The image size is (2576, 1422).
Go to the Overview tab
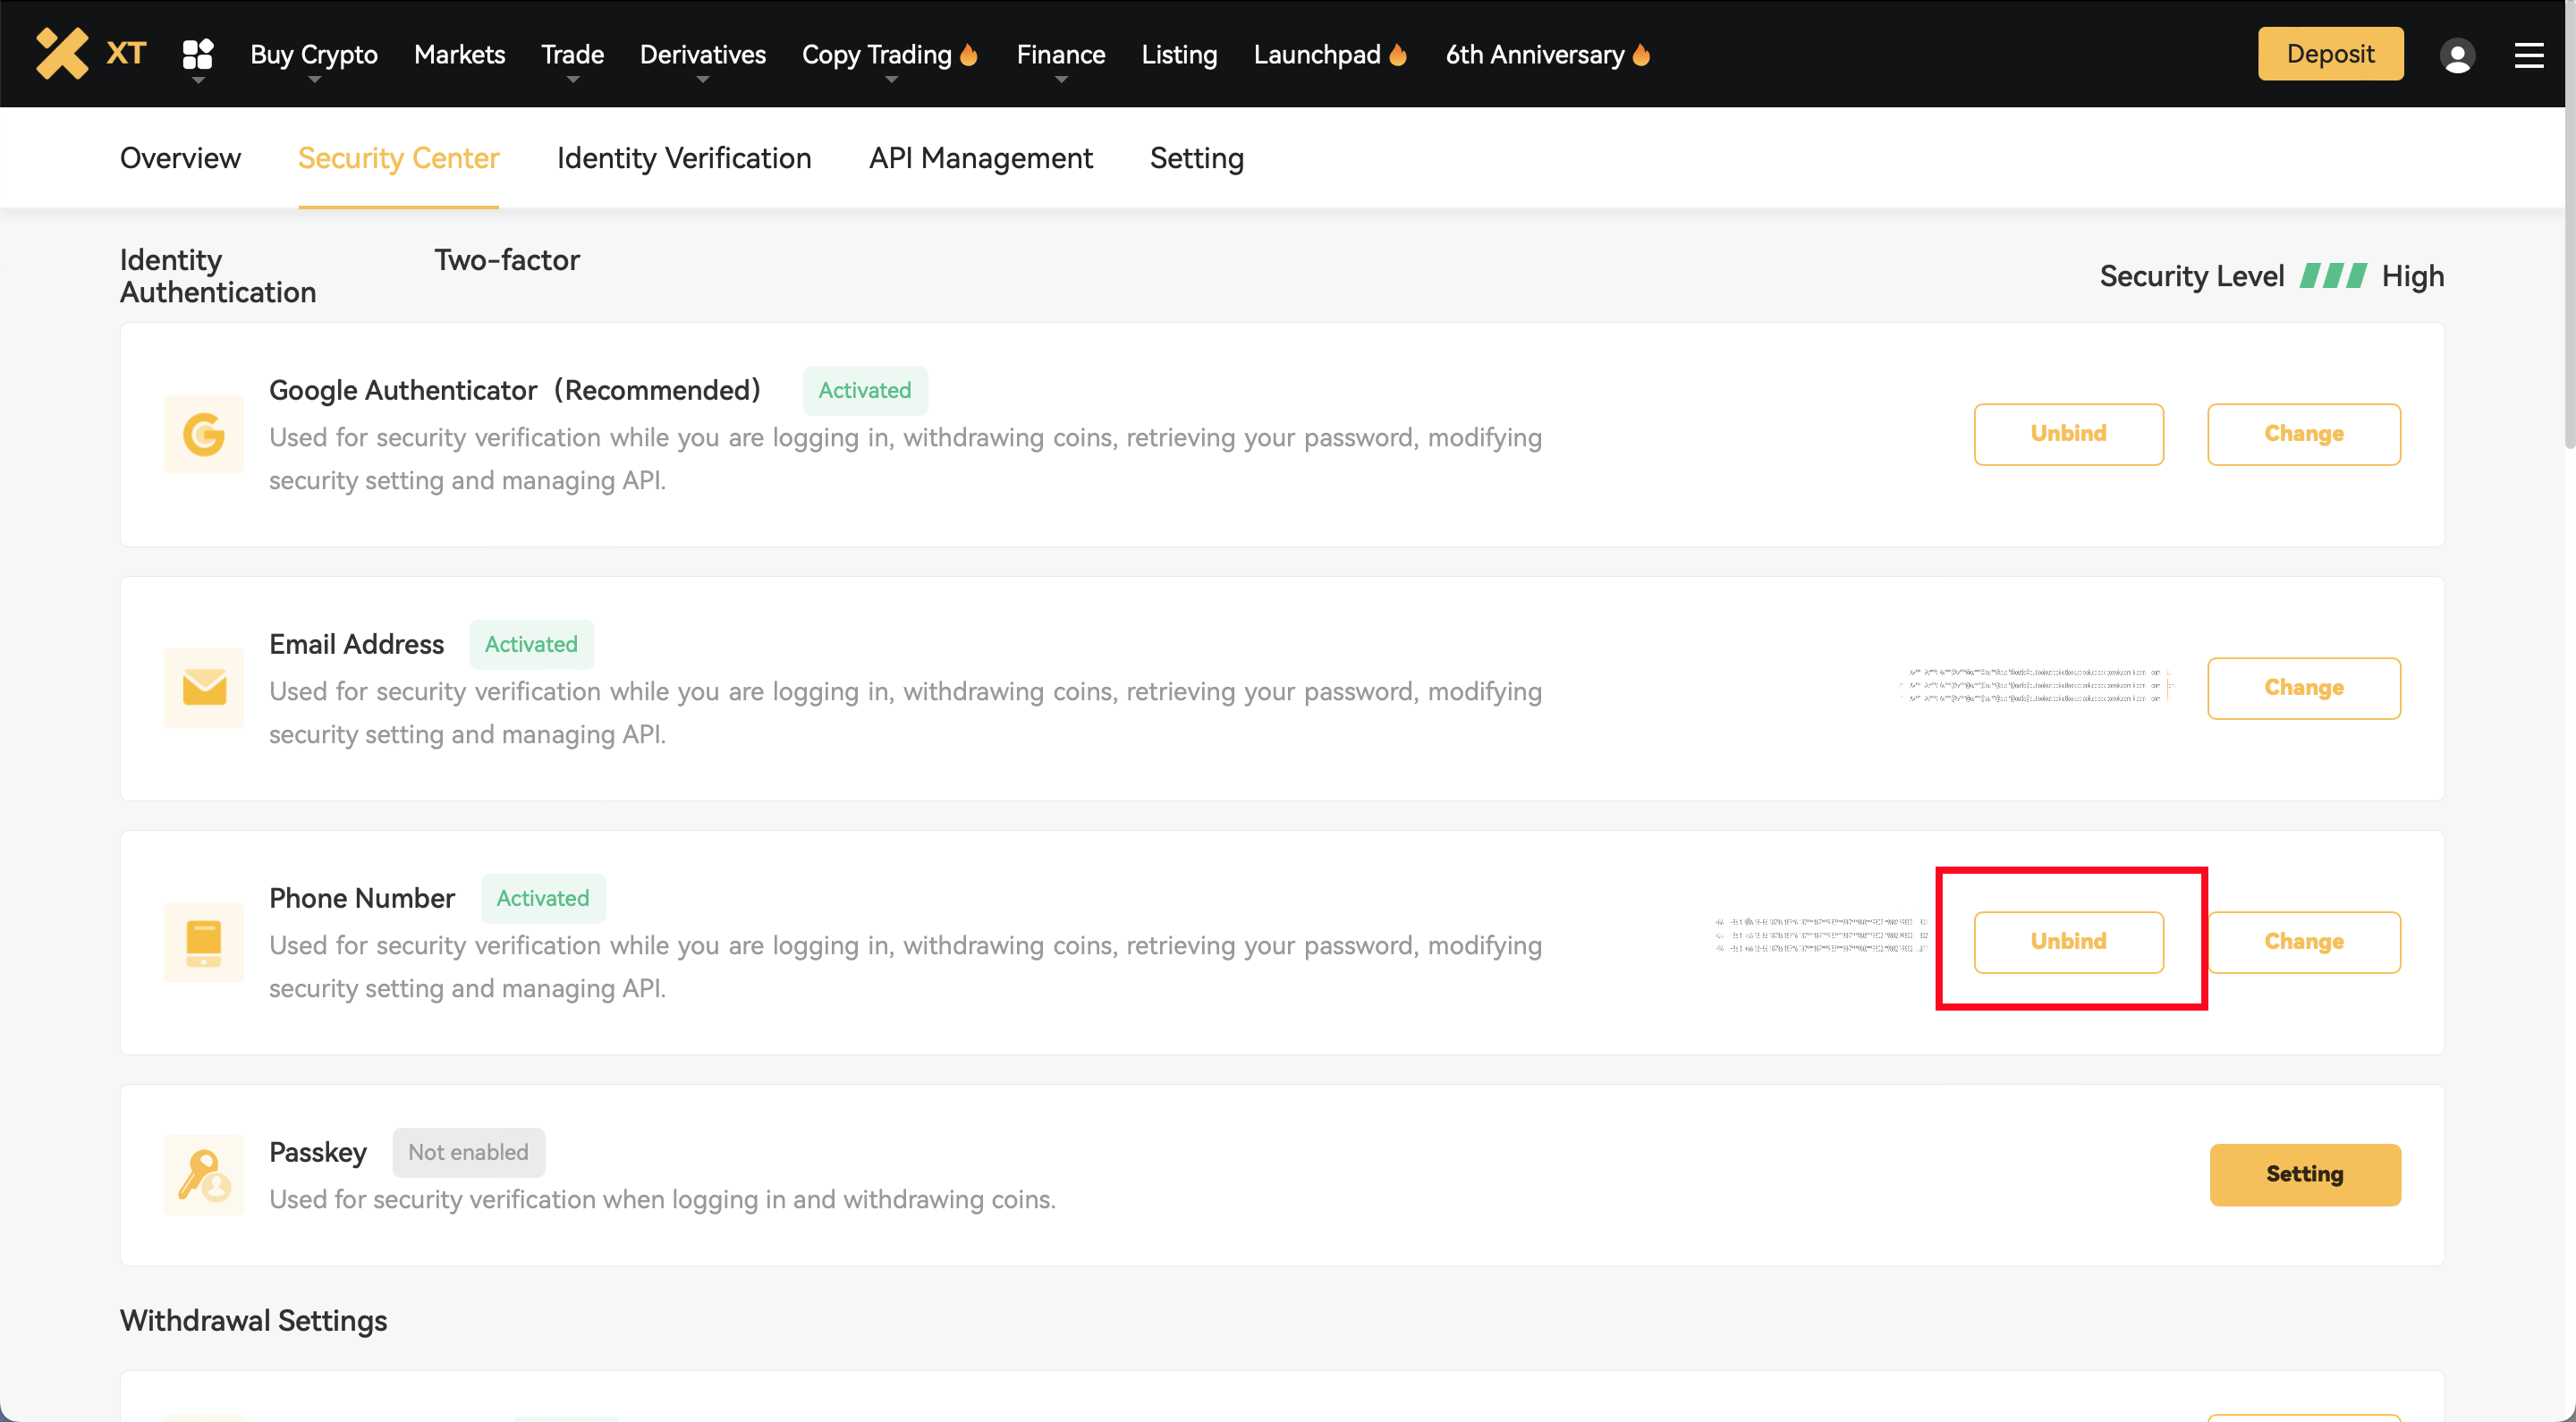(x=180, y=158)
